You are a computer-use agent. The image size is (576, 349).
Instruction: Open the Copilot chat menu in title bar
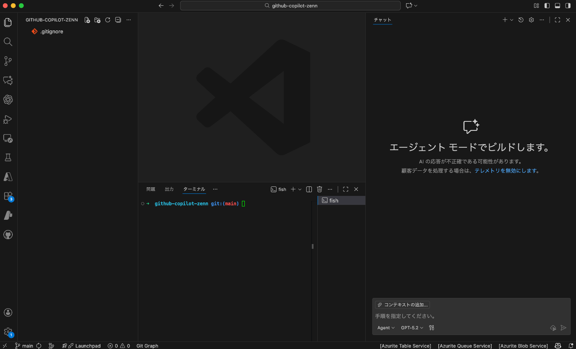[411, 6]
